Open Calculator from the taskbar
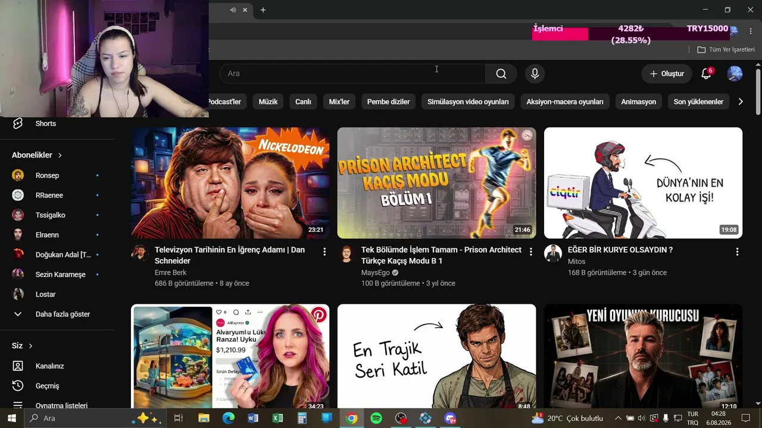The height and width of the screenshot is (428, 762). coord(302,418)
